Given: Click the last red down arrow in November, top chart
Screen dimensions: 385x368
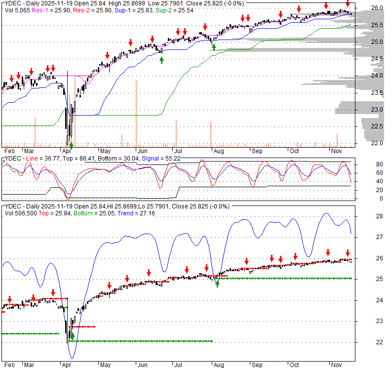Looking at the screenshot, I should (x=347, y=4).
